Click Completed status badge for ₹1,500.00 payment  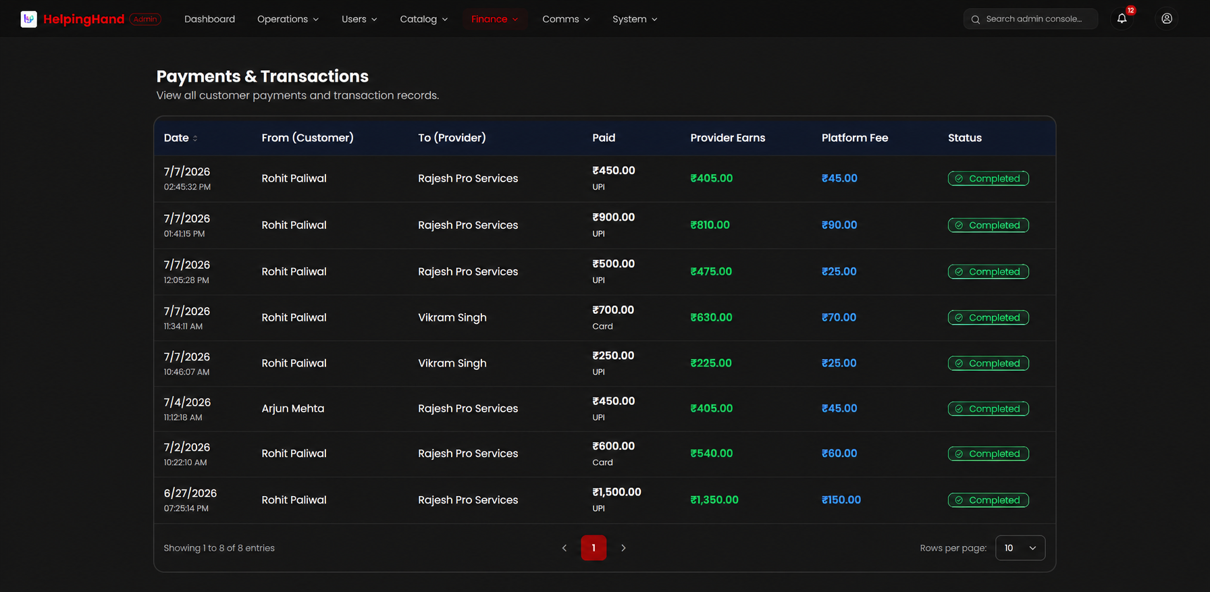[988, 500]
